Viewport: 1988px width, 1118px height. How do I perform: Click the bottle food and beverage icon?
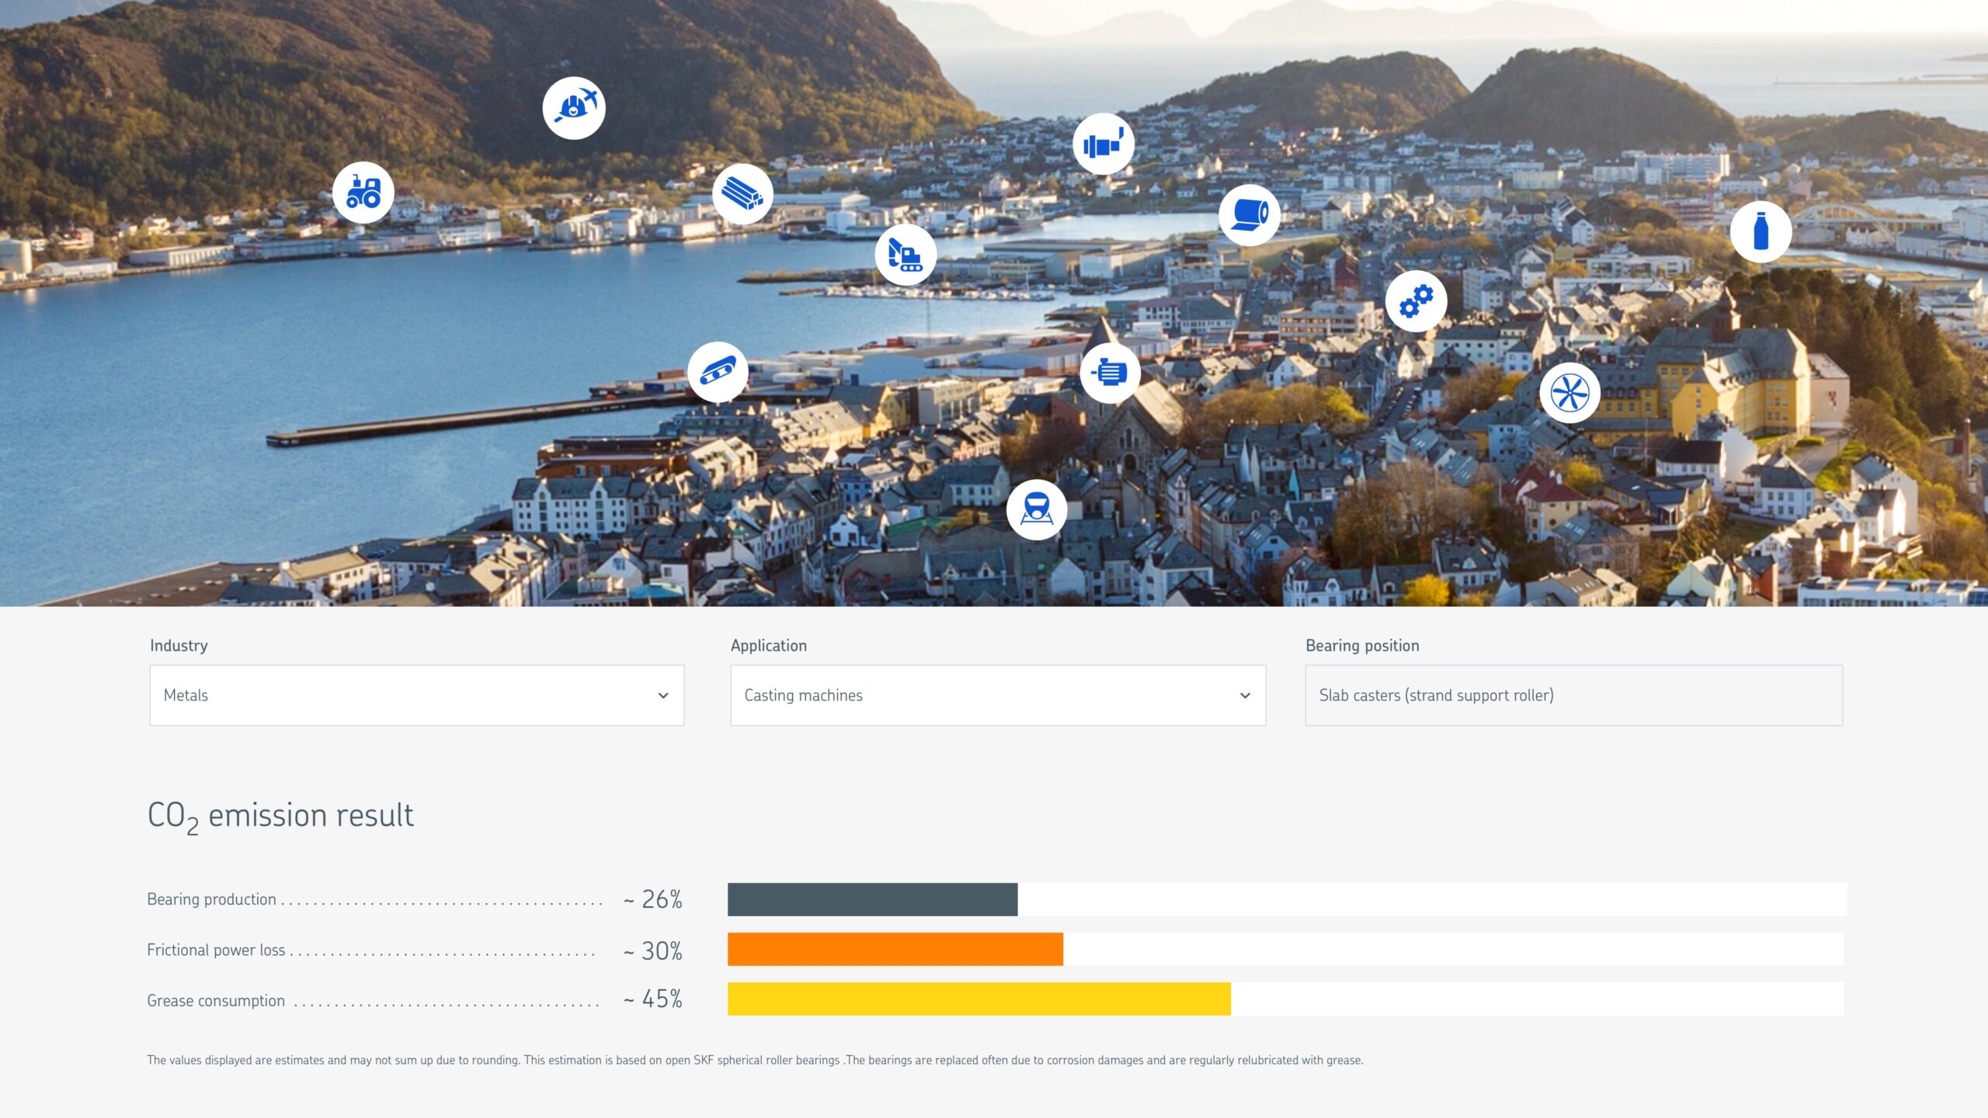[1760, 231]
